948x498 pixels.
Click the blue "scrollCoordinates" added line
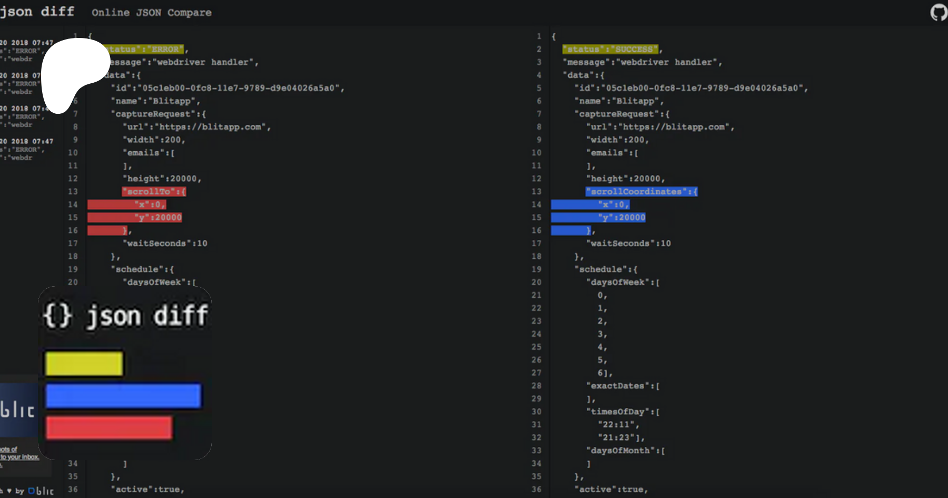pos(641,191)
